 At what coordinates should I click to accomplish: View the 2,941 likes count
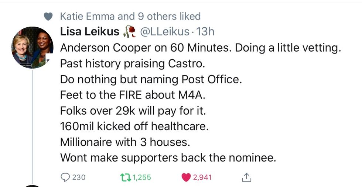pos(202,177)
